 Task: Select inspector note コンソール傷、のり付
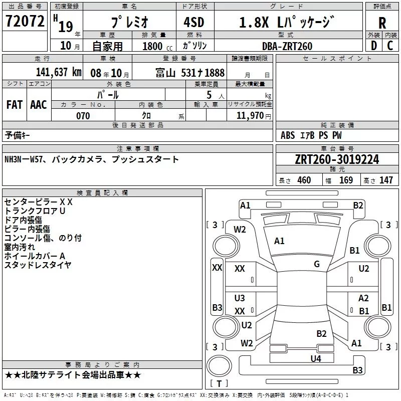43,238
